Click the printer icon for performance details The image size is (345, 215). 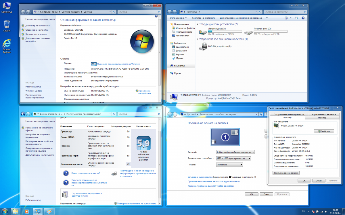(114, 173)
